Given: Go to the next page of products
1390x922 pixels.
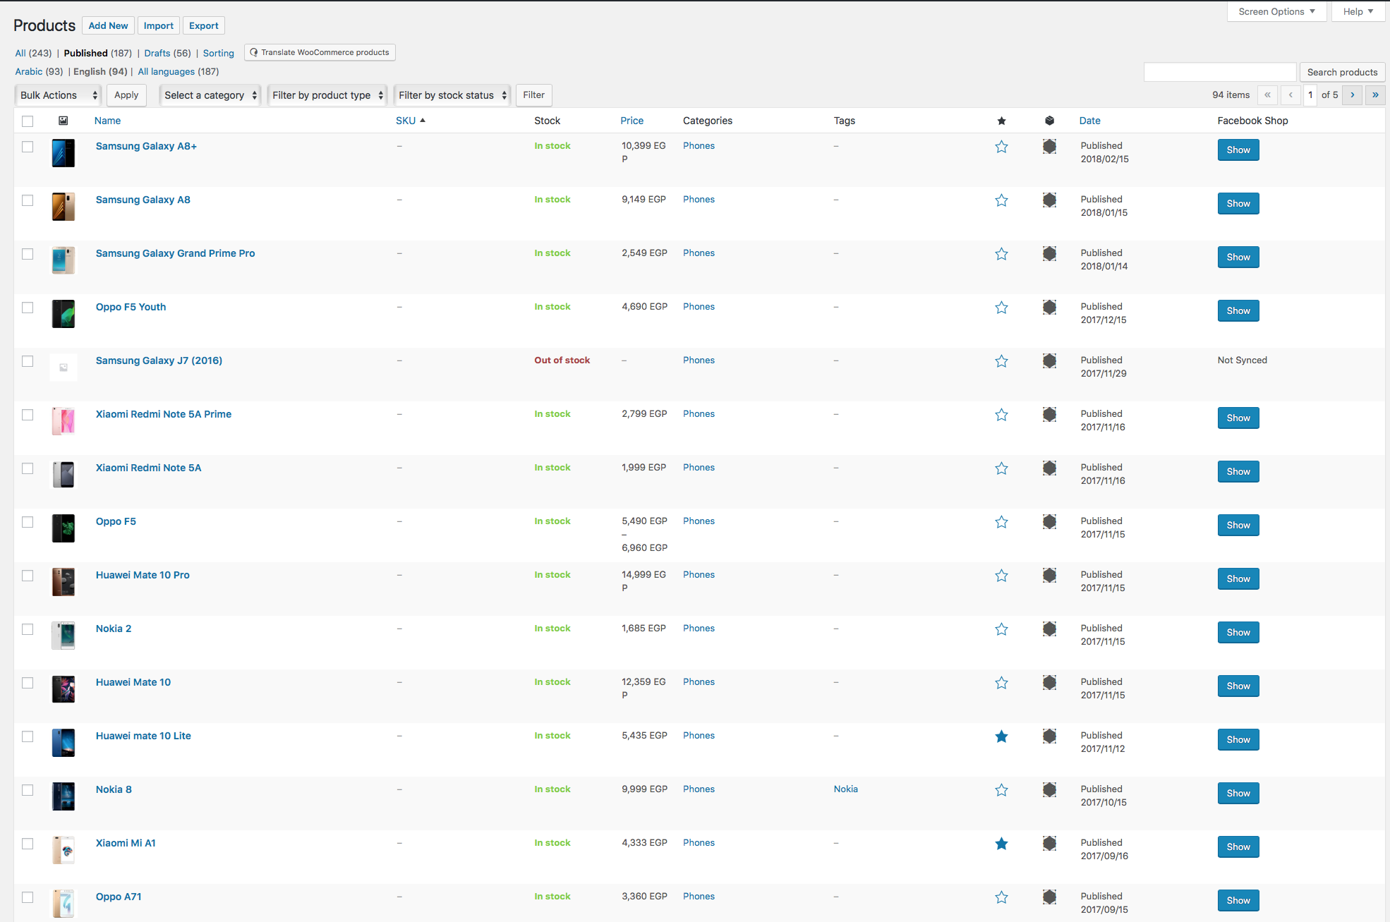Looking at the screenshot, I should click(x=1352, y=95).
